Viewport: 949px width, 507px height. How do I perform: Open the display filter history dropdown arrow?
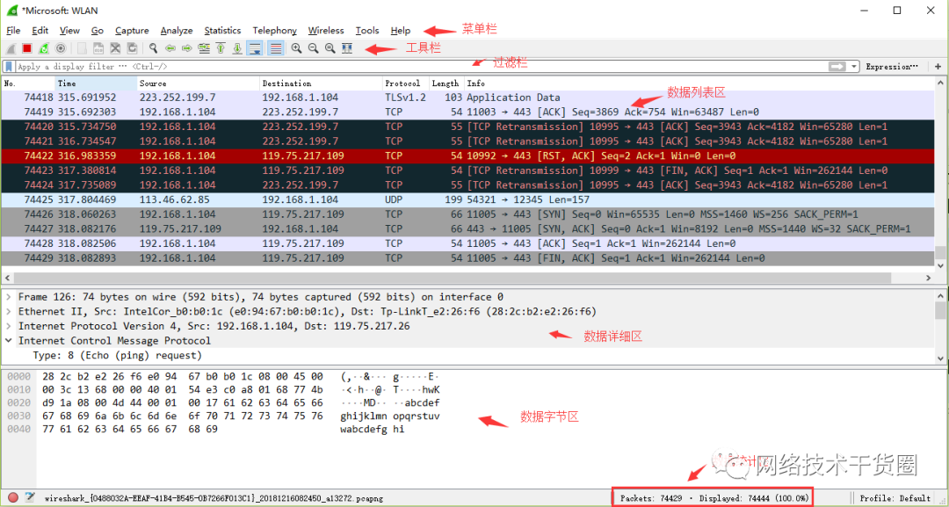[854, 66]
